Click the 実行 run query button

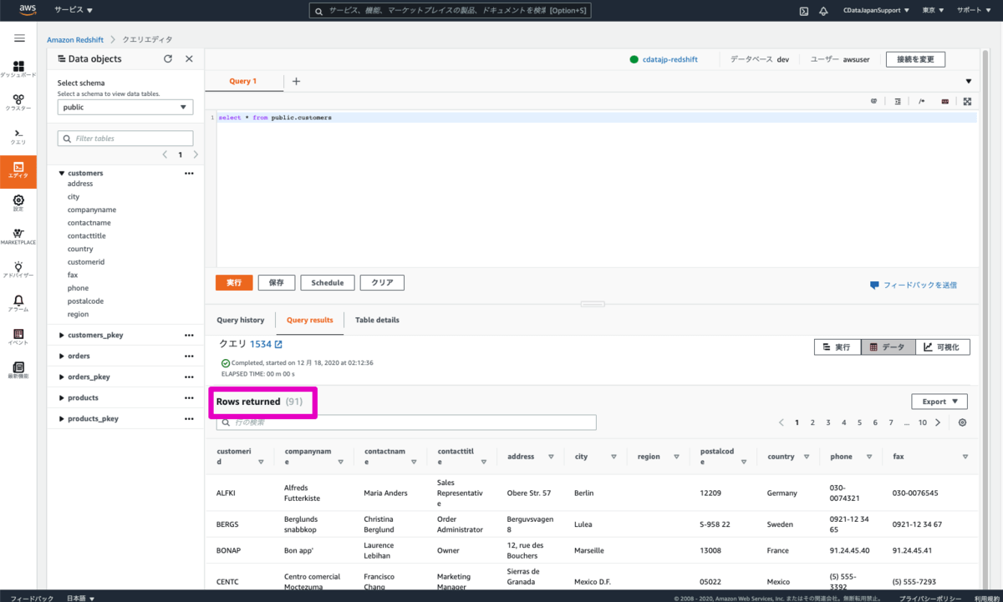coord(234,283)
